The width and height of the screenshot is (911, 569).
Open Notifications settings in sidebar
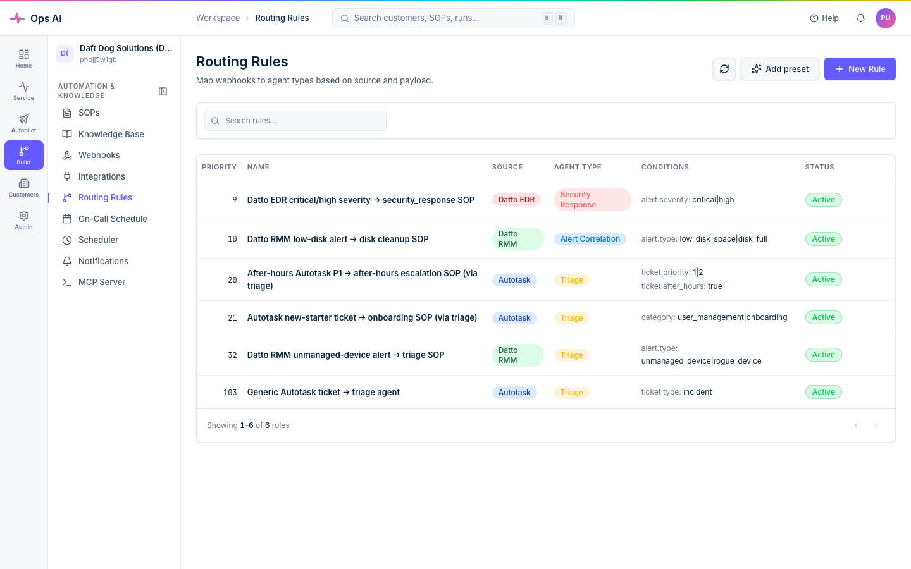tap(114, 261)
